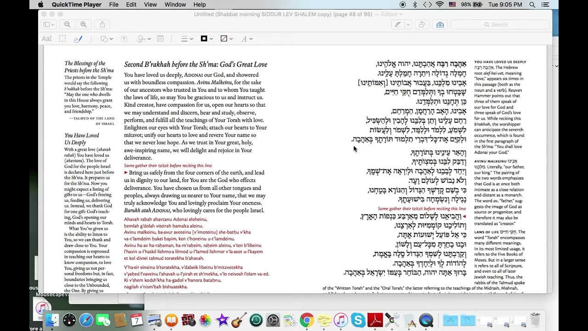Launch Photo Booth from the Dock
588x331 pixels.
click(x=188, y=320)
